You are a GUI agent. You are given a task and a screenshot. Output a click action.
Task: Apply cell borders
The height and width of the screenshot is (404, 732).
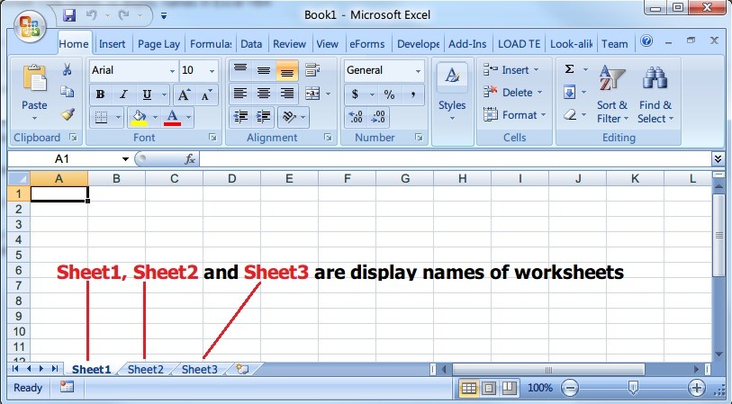point(101,117)
